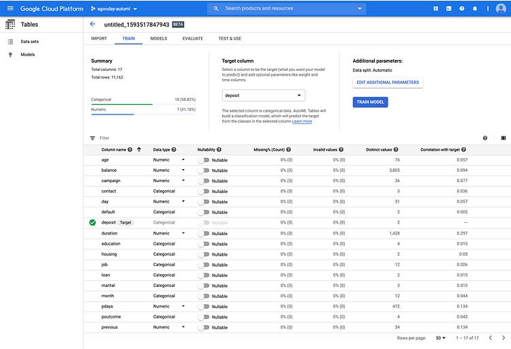Follow the Learn more link
Viewport: 511px width, 349px height.
click(x=302, y=121)
